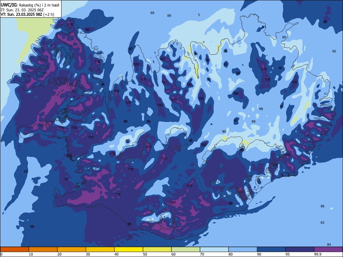Click the '60' label on the legend scale
The width and height of the screenshot is (343, 257).
click(174, 254)
